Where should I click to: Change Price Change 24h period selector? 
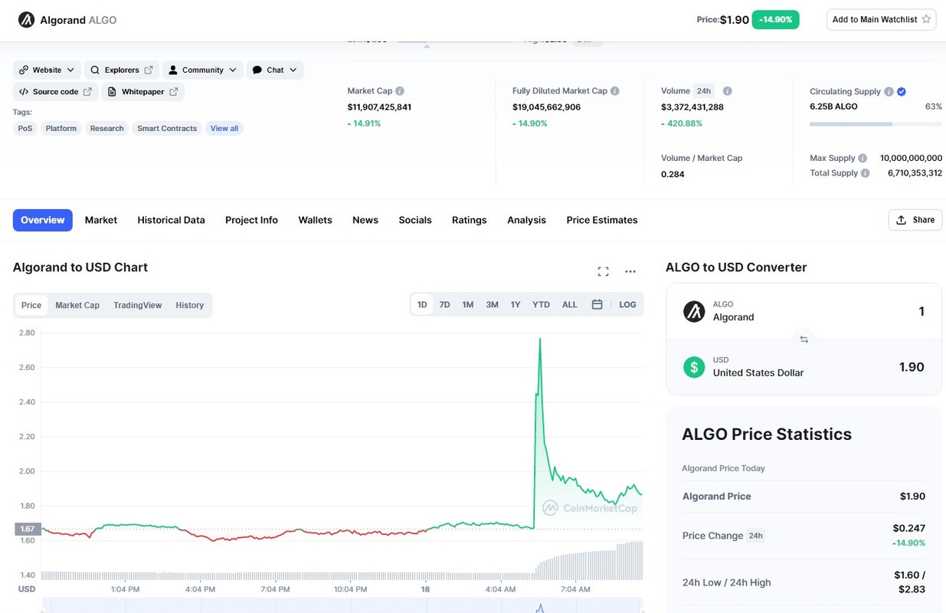point(755,536)
